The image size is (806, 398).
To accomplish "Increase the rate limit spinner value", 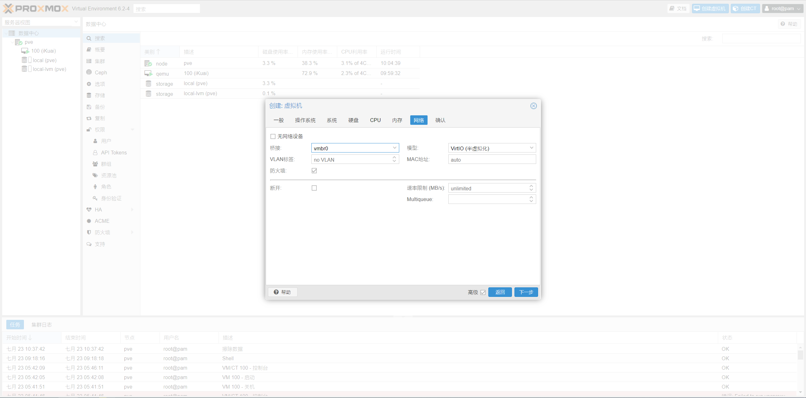I will pyautogui.click(x=531, y=187).
